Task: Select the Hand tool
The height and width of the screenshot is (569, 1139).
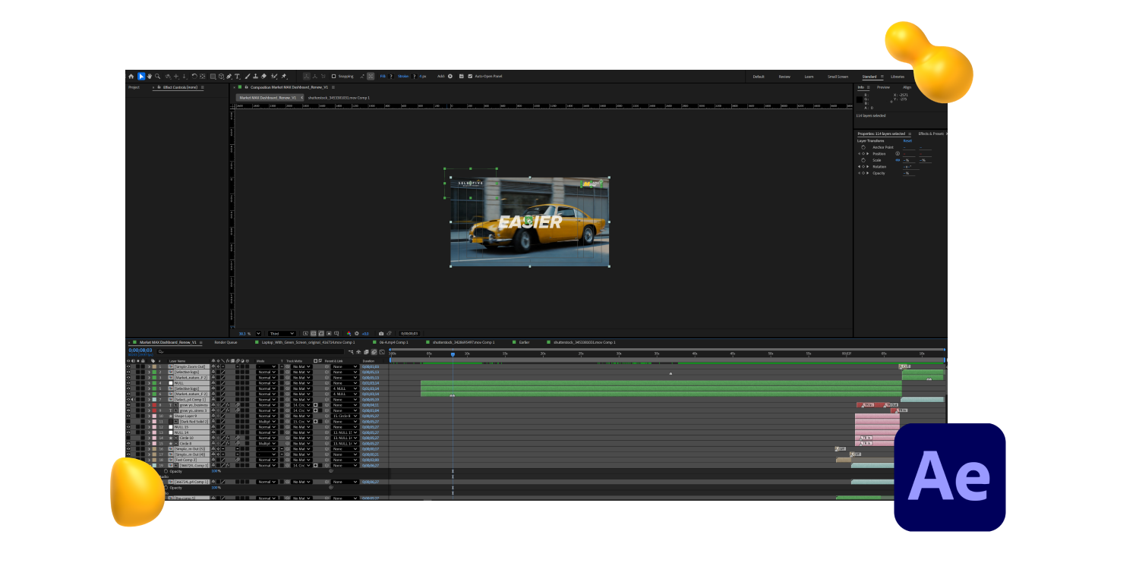Action: 150,77
